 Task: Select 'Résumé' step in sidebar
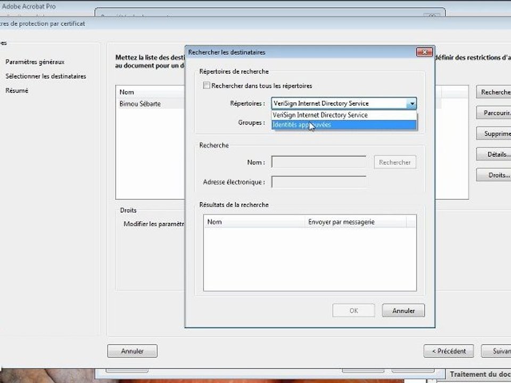pyautogui.click(x=17, y=90)
